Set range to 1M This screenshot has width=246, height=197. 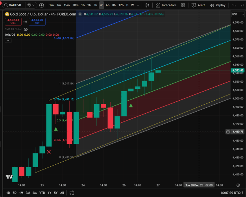pos(21,193)
